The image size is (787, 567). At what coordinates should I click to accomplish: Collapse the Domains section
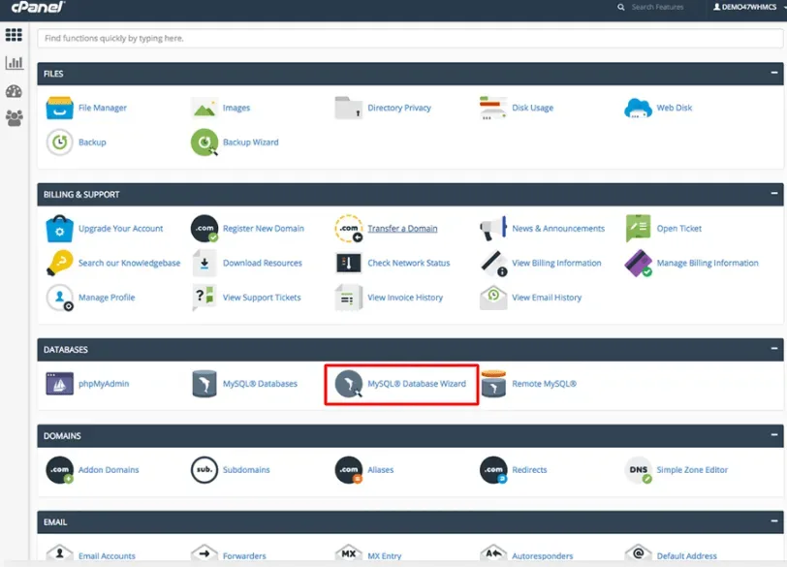pyautogui.click(x=774, y=434)
